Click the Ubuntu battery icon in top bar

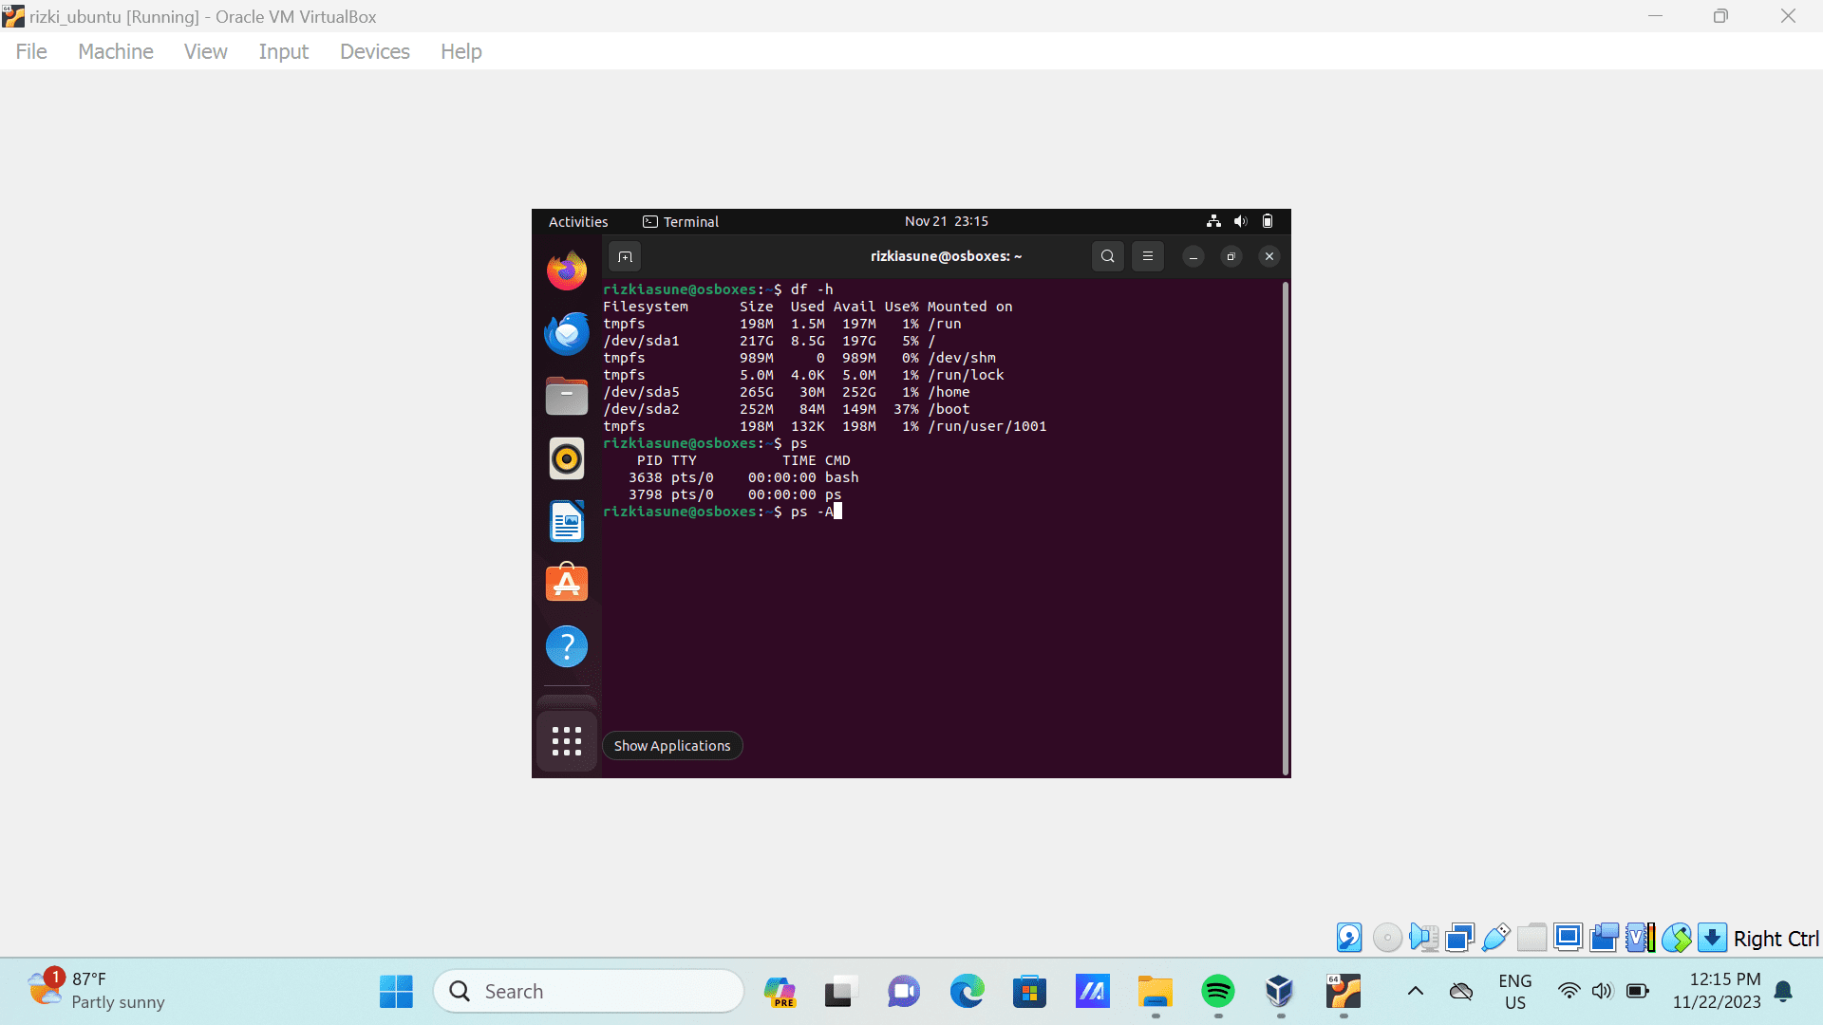1268,221
